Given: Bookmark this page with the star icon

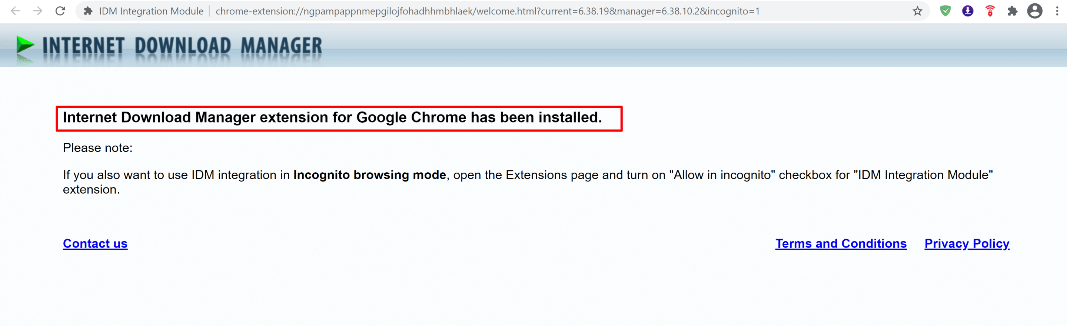Looking at the screenshot, I should tap(917, 11).
